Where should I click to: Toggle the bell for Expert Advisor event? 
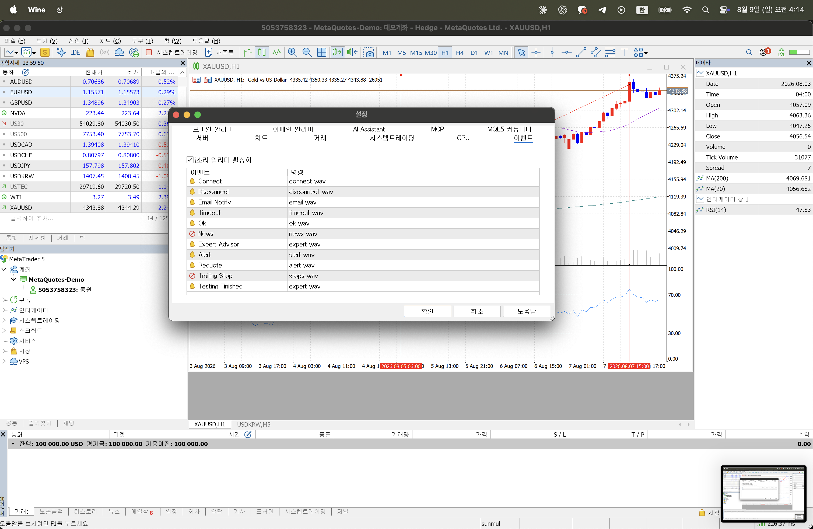point(192,244)
